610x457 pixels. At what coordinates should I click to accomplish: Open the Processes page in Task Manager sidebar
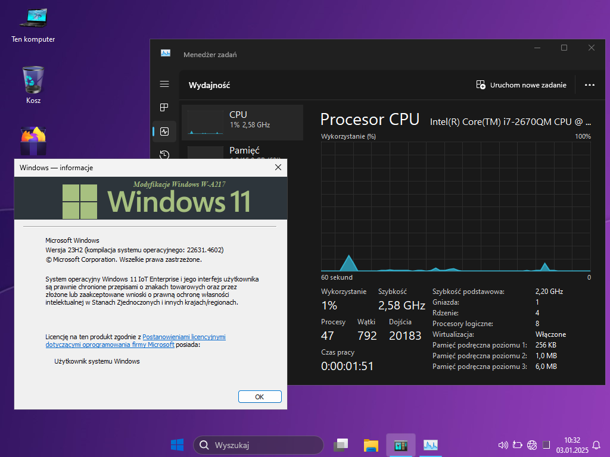tap(164, 108)
